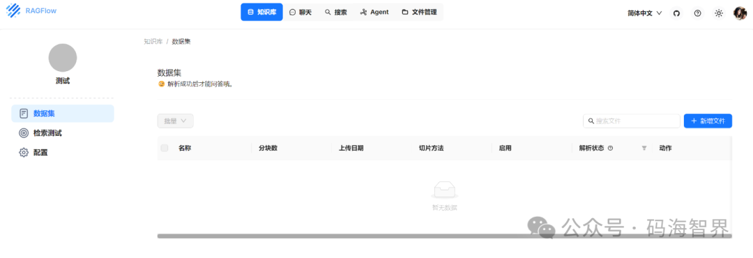Click the gray knowledge base avatar circle

(63, 58)
